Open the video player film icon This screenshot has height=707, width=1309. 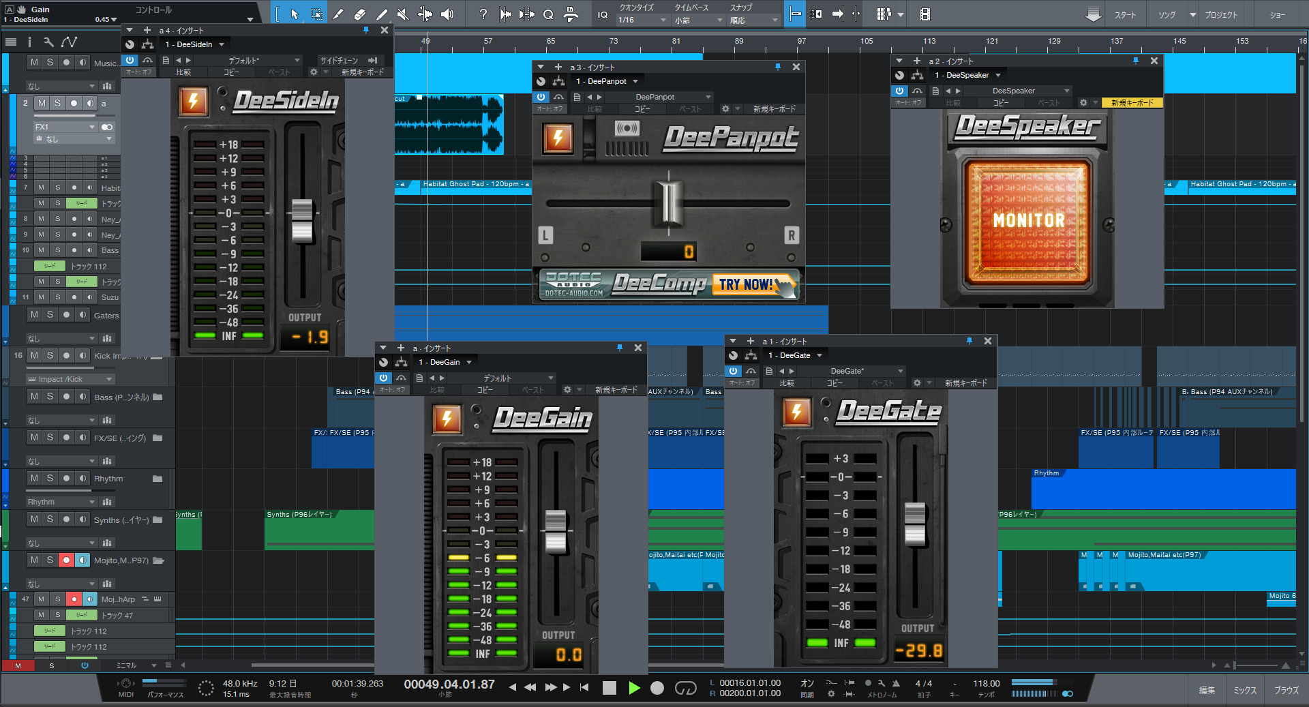point(925,14)
